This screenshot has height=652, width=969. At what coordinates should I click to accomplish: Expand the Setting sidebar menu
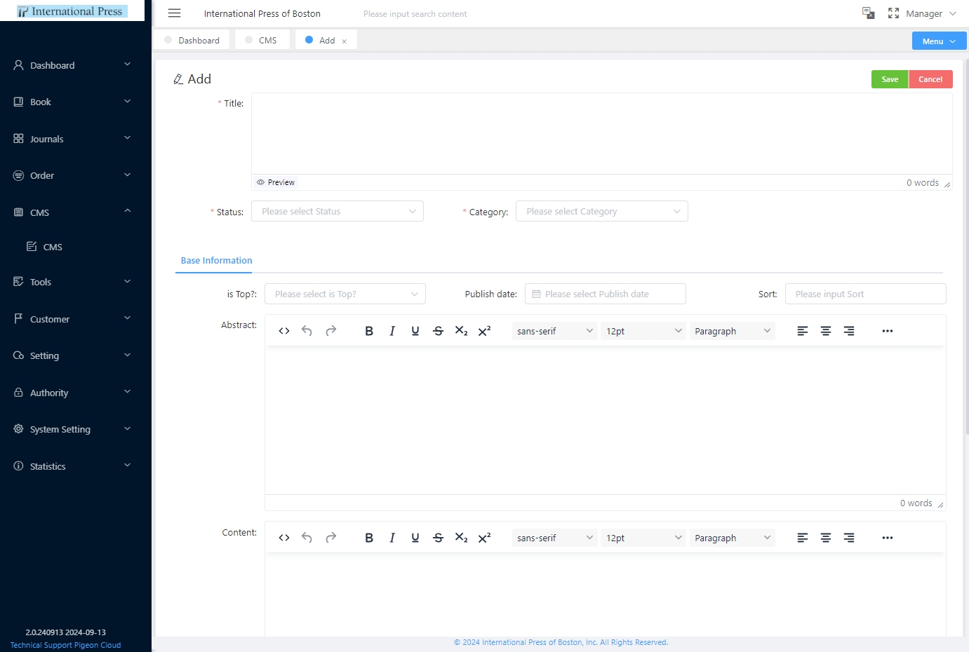pyautogui.click(x=72, y=355)
